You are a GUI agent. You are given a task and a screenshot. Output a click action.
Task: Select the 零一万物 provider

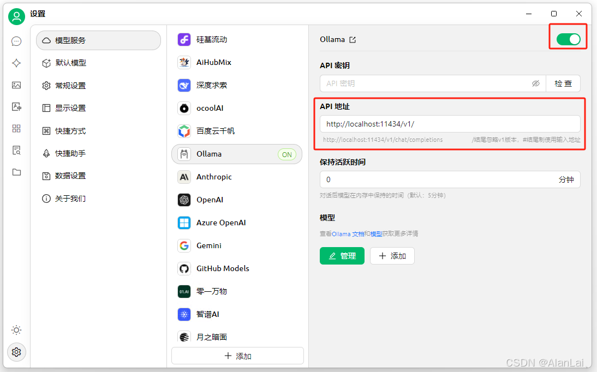237,291
